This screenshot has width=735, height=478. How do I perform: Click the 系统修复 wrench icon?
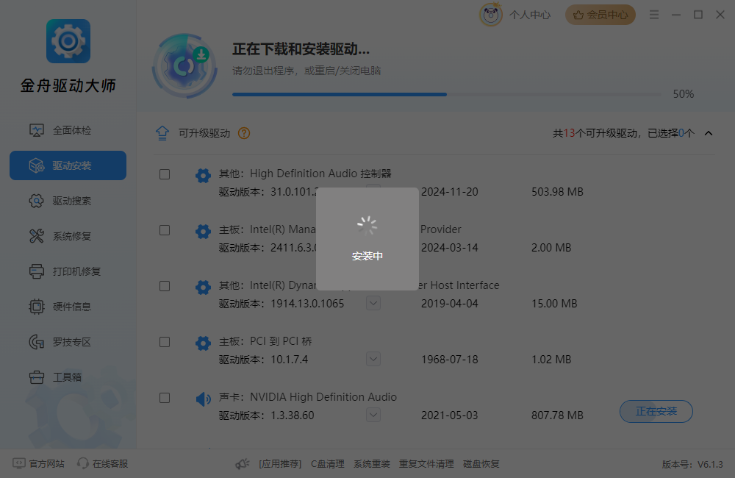coord(37,236)
